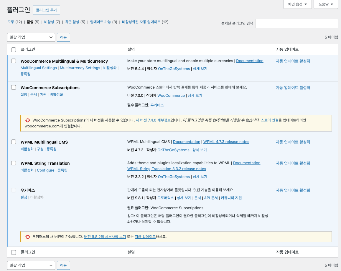Viewport: 341px width, 271px height.
Task: Open Multicurrency Settings link
Action: click(80, 68)
